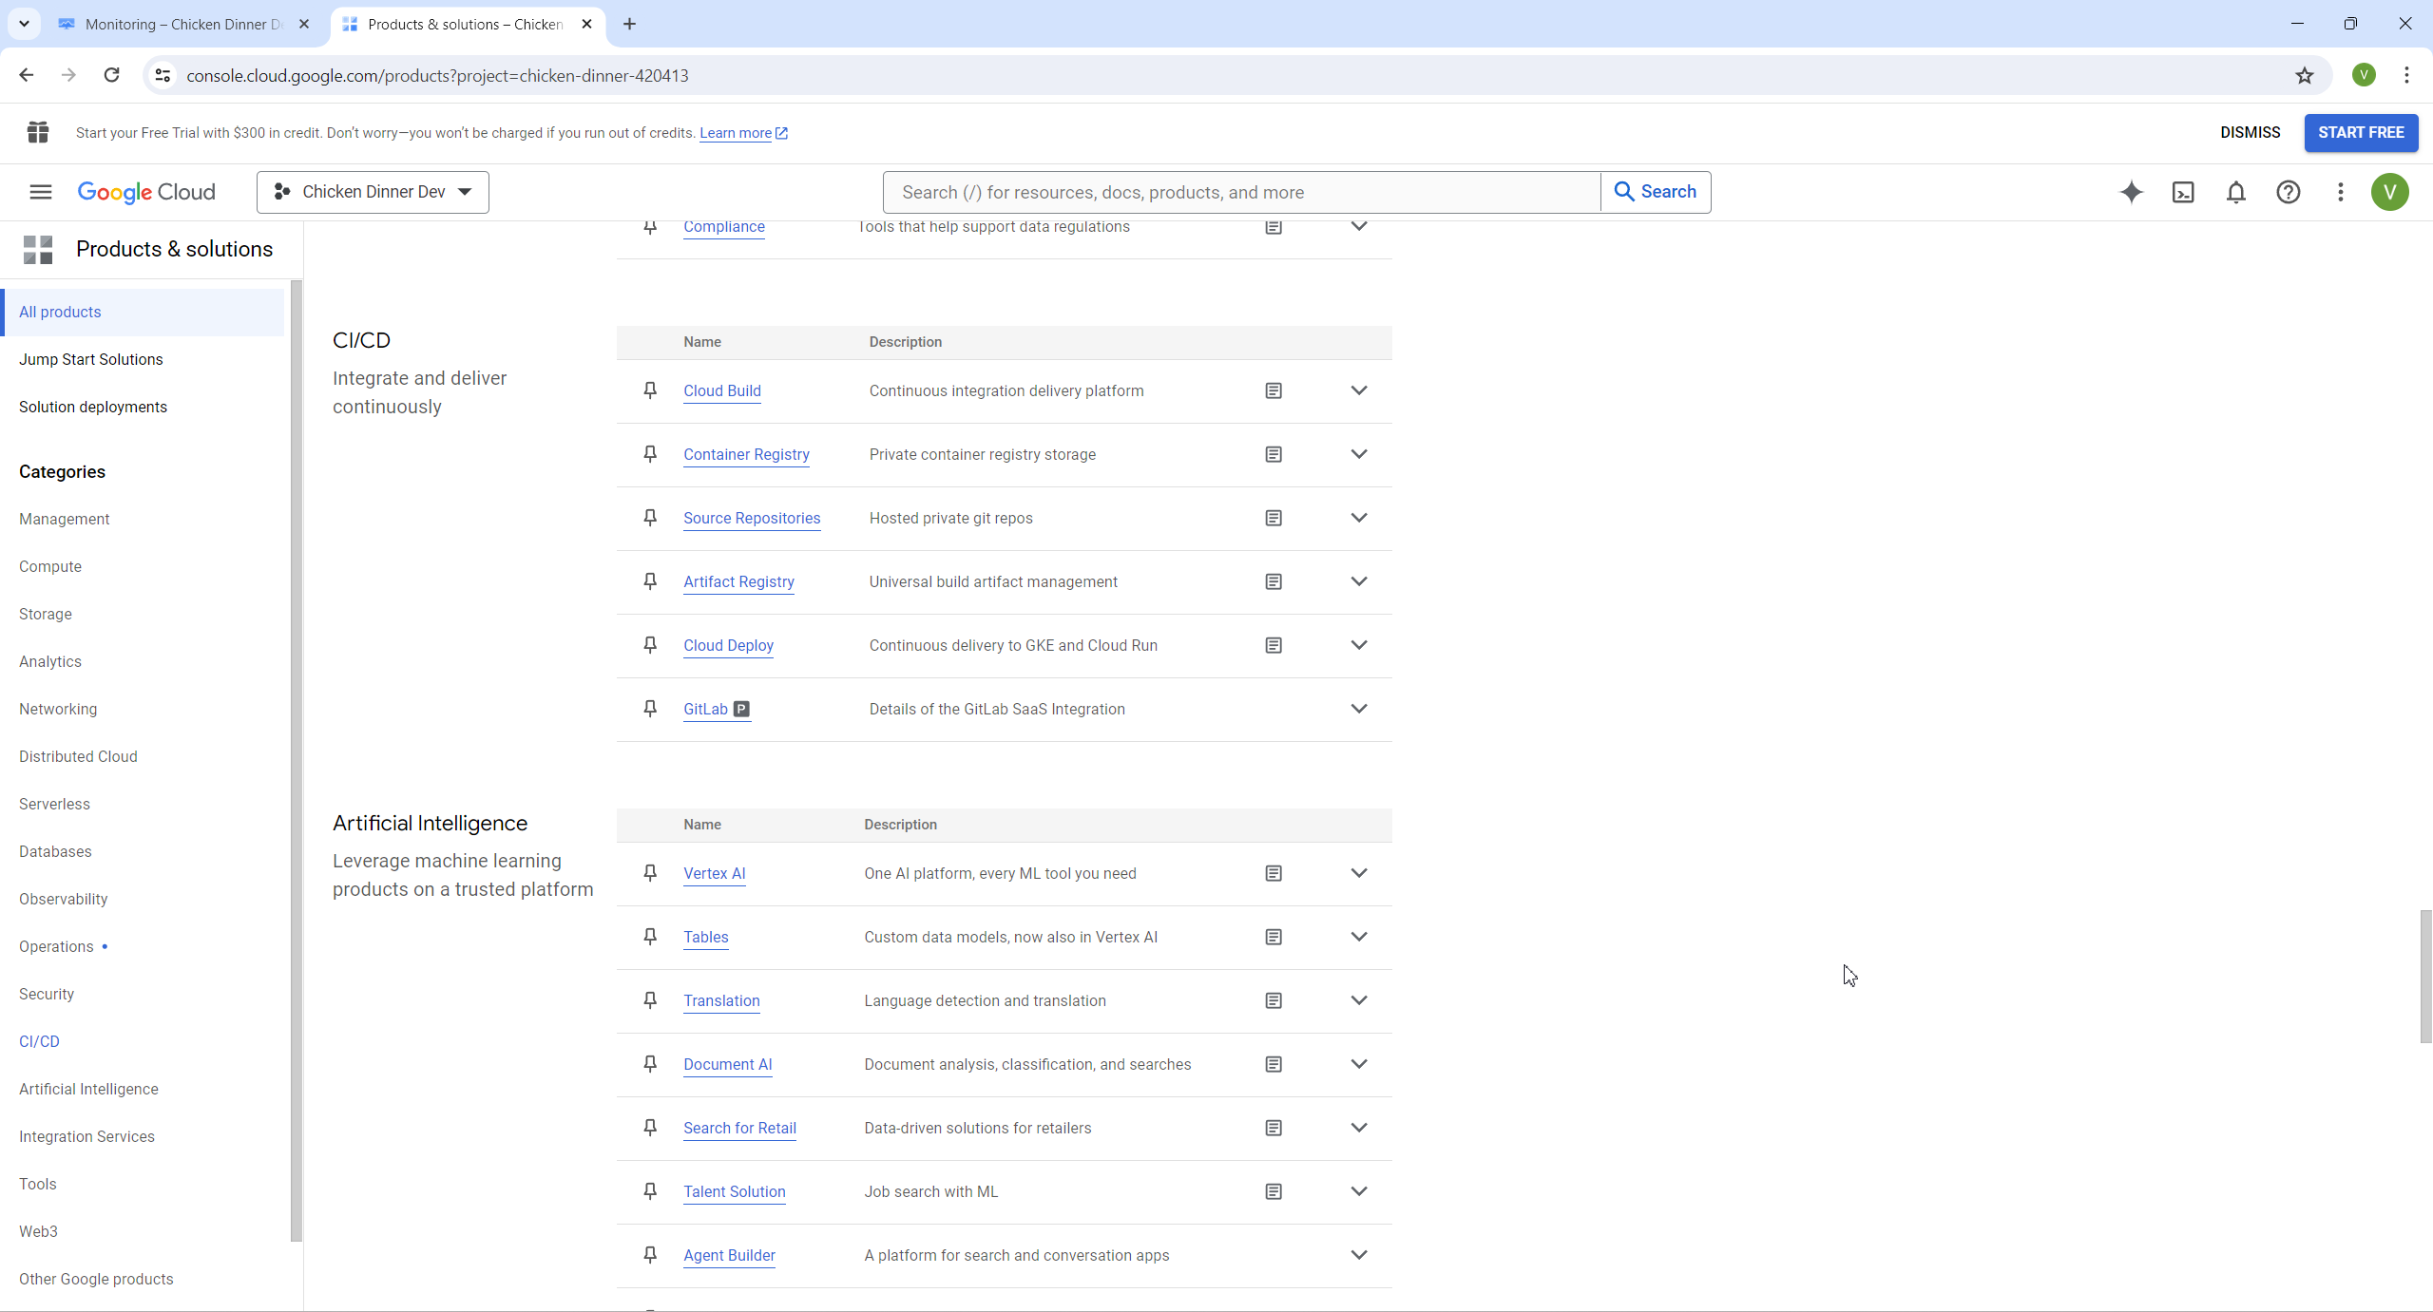The image size is (2433, 1312).
Task: Open documentation icon for Vertex AI
Action: tap(1274, 873)
